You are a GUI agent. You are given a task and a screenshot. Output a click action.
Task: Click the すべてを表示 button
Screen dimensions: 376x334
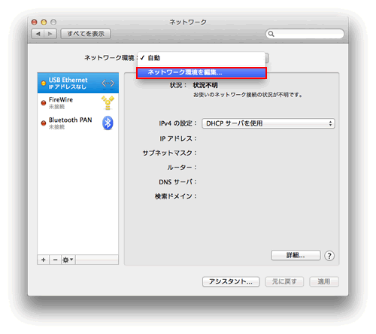pyautogui.click(x=86, y=34)
